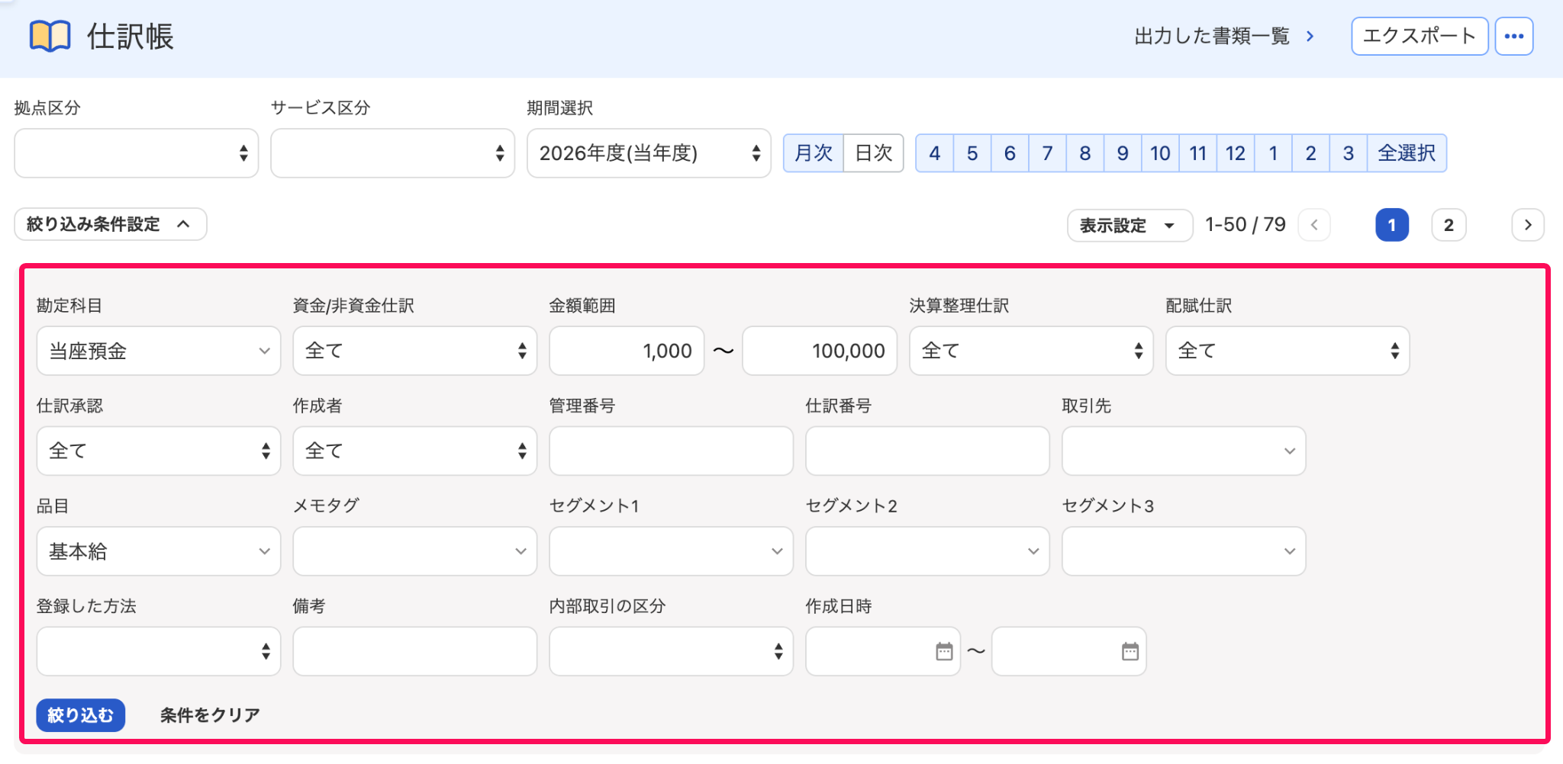Toggle month 4 selection

[x=934, y=153]
